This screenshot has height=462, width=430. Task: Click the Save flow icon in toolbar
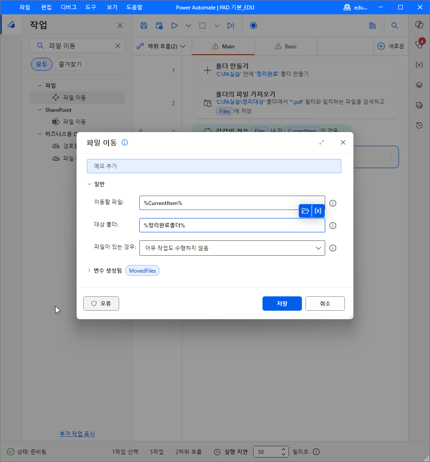(x=143, y=26)
